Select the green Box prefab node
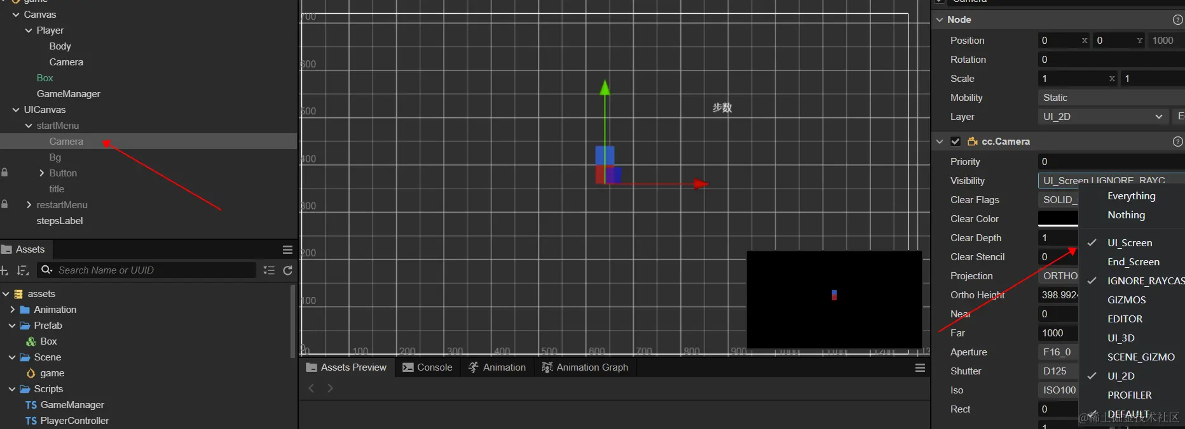This screenshot has width=1185, height=429. pyautogui.click(x=45, y=78)
